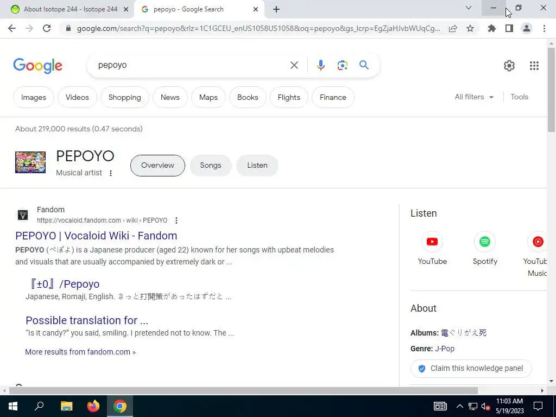Click the forward navigation arrow
The width and height of the screenshot is (556, 417).
(29, 28)
